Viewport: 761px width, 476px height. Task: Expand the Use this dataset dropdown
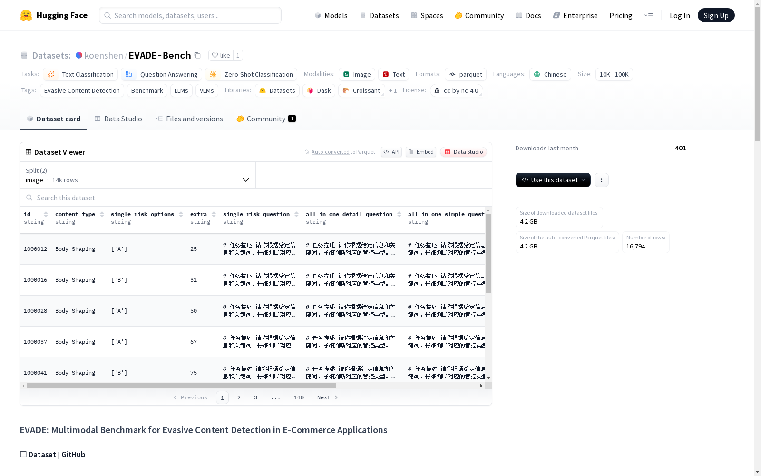pos(553,180)
